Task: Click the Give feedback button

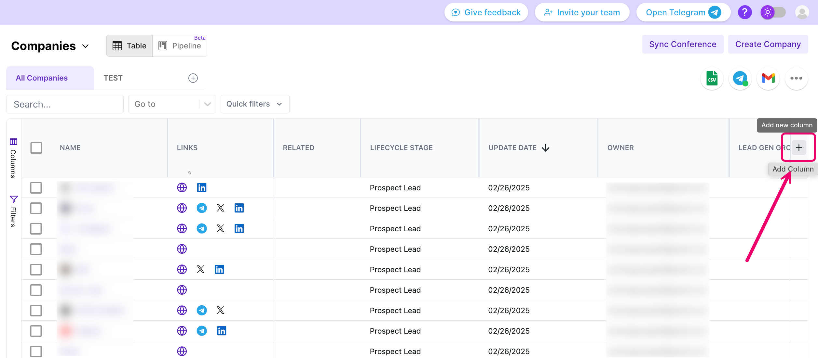Action: 486,12
